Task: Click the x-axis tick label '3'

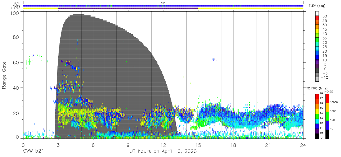Action: point(58,145)
